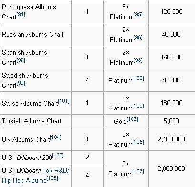Open citation 103 next to Gold
This screenshot has width=195, height=187.
pyautogui.click(x=133, y=119)
